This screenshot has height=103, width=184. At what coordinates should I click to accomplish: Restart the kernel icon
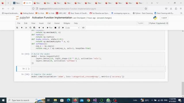pyautogui.click(x=59, y=28)
